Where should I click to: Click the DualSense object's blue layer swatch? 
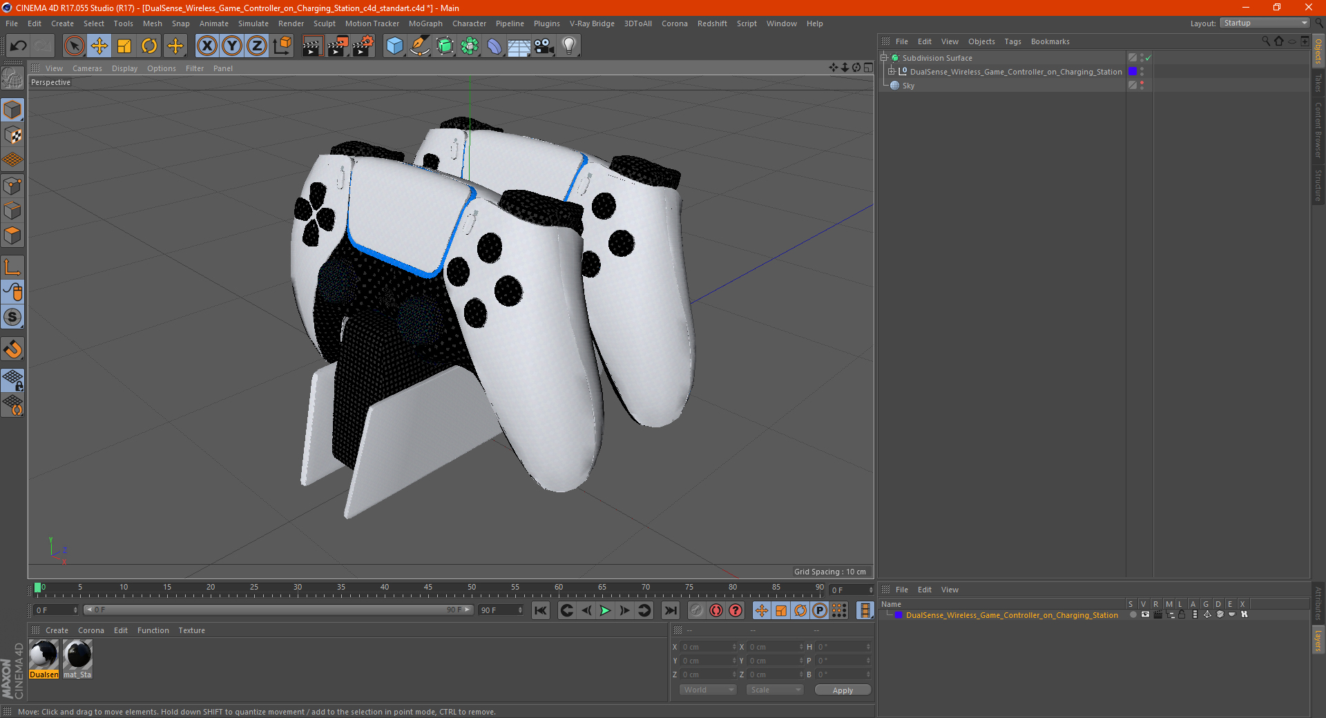[1133, 71]
